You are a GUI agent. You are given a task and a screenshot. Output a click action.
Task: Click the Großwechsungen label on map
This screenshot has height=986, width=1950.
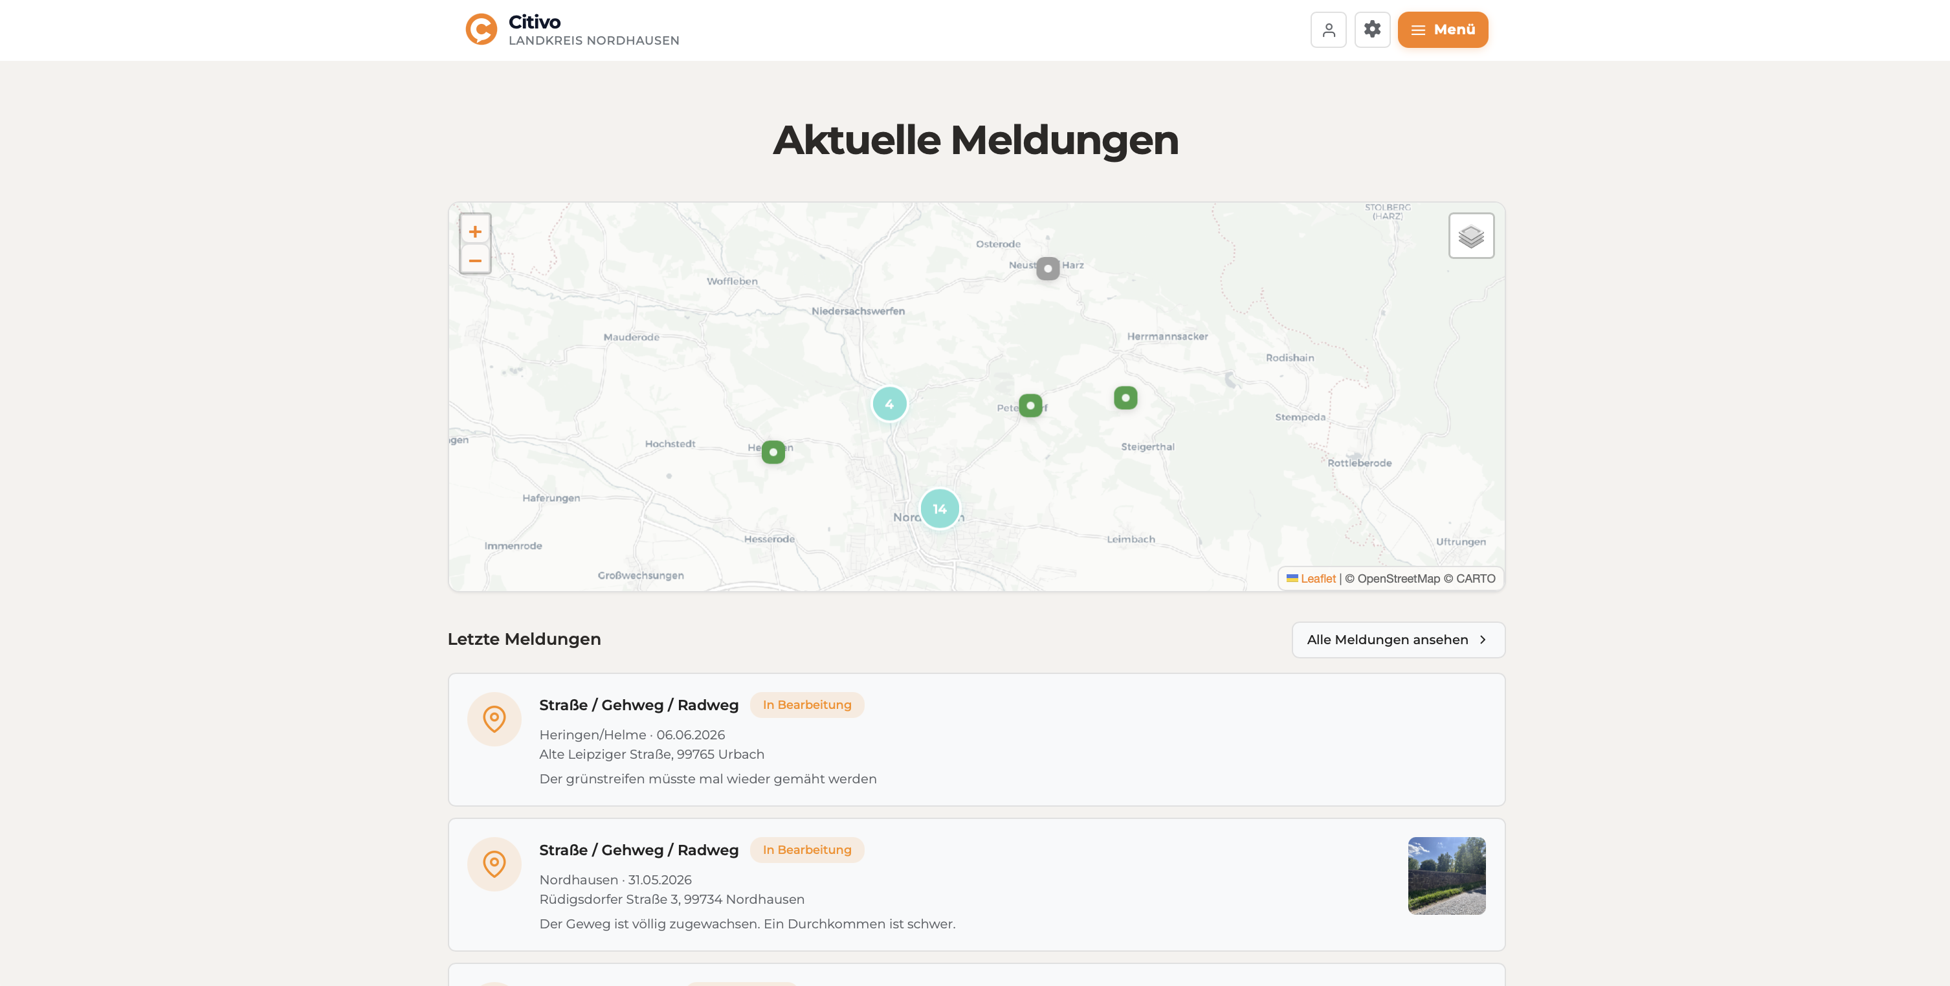tap(641, 576)
